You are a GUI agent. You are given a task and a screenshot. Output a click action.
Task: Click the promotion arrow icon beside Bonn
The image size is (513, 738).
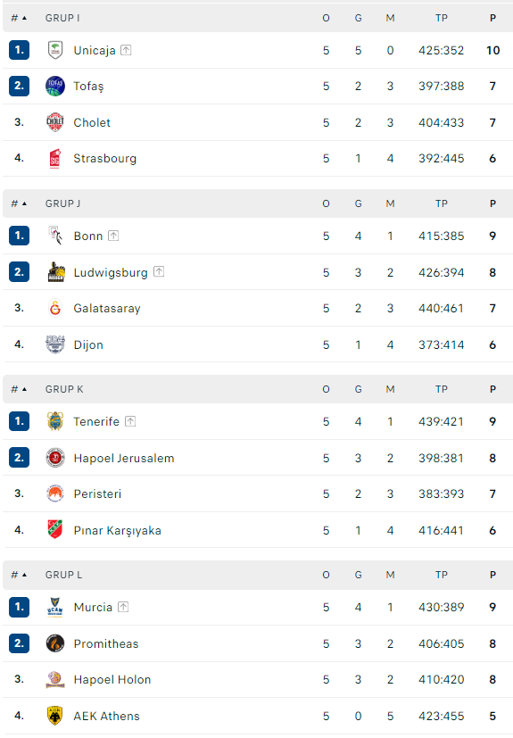click(x=113, y=236)
